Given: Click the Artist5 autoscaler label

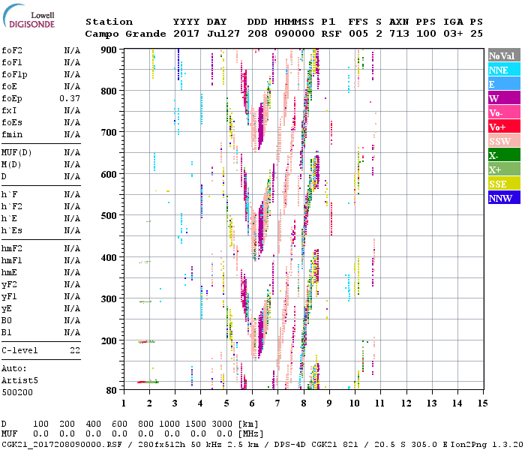Looking at the screenshot, I should [x=19, y=381].
